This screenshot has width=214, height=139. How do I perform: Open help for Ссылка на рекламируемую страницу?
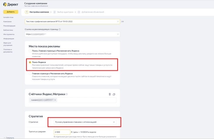[60, 29]
